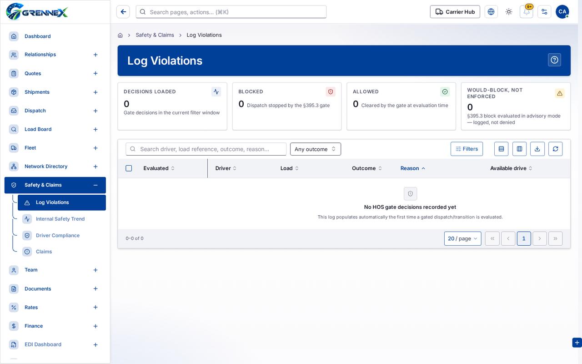Image resolution: width=582 pixels, height=364 pixels.
Task: Click the Would-Block warning icon
Action: pos(560,93)
